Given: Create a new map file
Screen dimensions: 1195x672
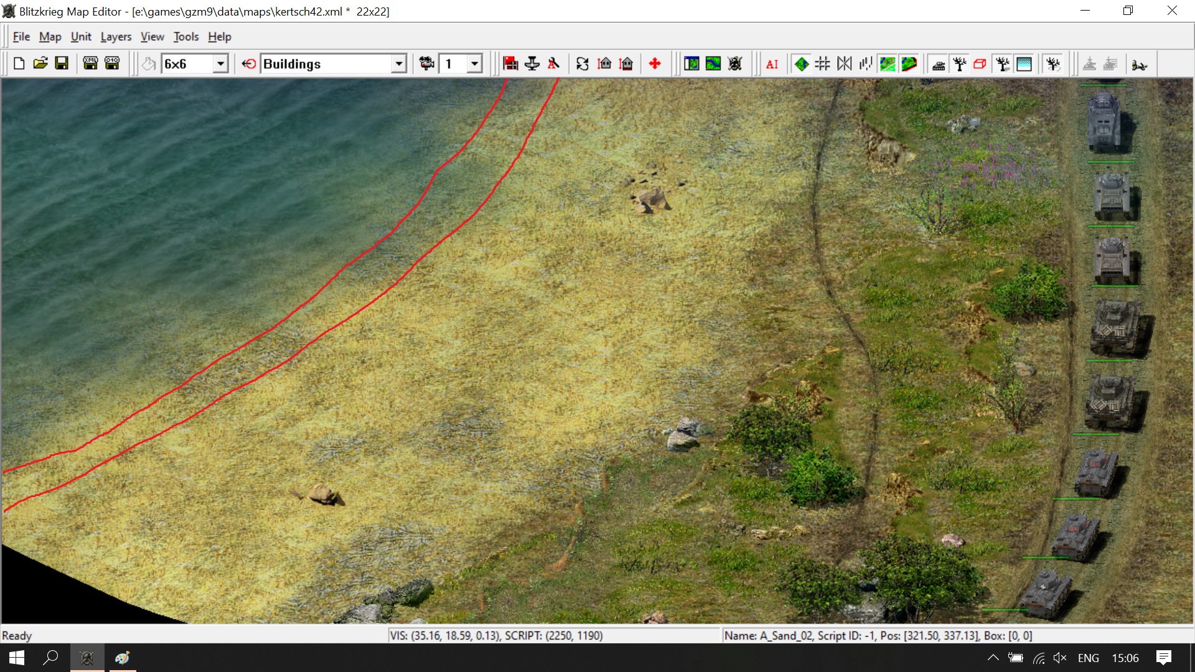Looking at the screenshot, I should (19, 63).
